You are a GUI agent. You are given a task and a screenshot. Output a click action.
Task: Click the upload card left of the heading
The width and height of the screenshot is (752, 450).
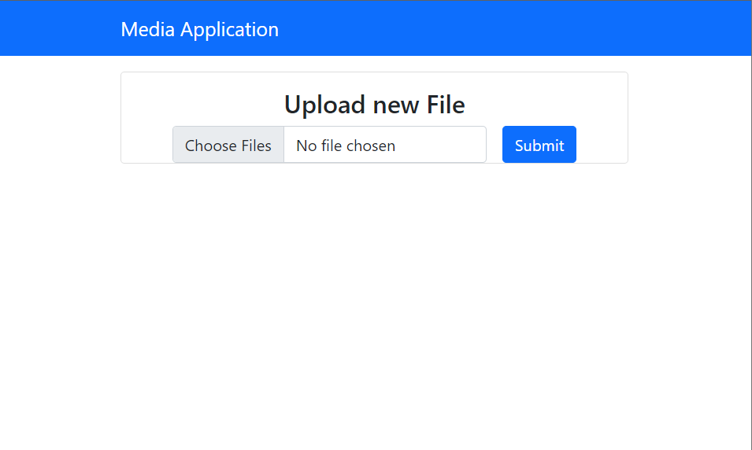197,102
